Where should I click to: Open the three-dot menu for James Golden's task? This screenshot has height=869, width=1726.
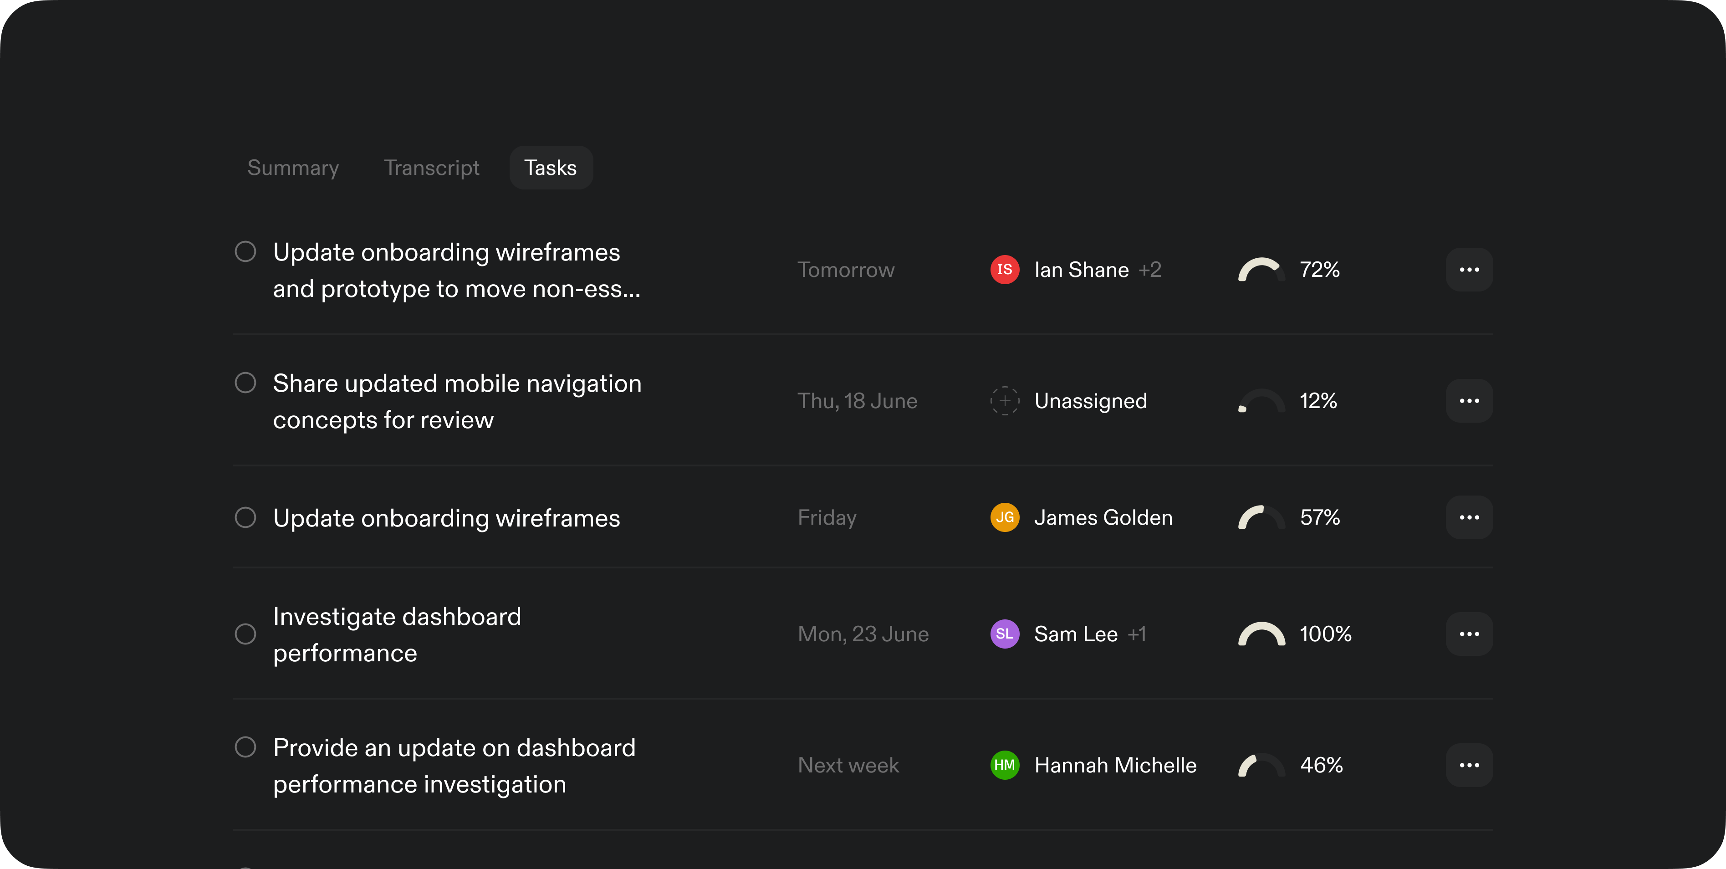[x=1469, y=517]
